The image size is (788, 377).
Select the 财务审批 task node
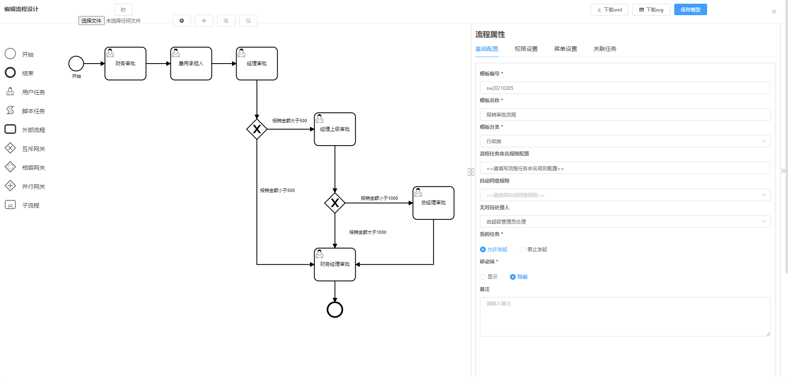tap(125, 64)
